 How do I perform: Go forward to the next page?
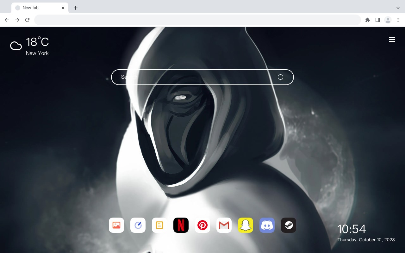coord(17,20)
